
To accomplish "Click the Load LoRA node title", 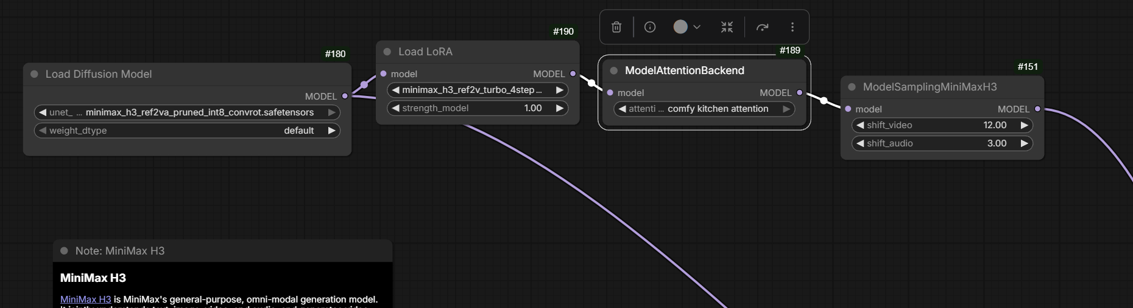I will click(x=425, y=52).
